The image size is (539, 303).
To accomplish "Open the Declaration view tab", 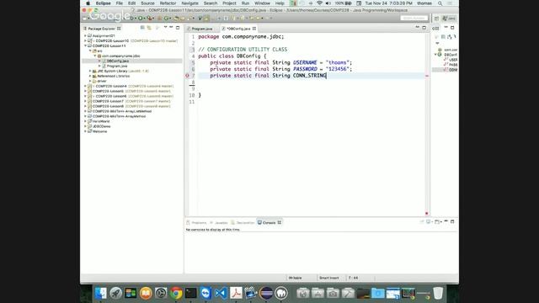I will pyautogui.click(x=243, y=222).
